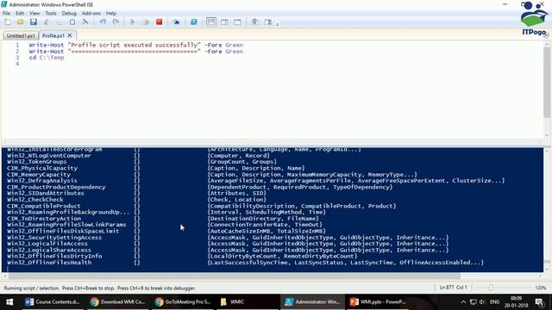Create a new script file
552x310 pixels.
click(8, 22)
